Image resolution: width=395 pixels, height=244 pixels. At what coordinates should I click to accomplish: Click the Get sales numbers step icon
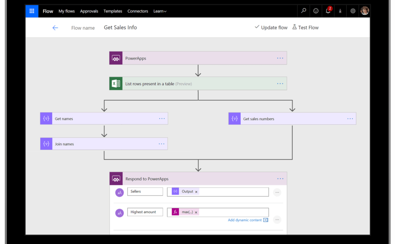point(235,119)
